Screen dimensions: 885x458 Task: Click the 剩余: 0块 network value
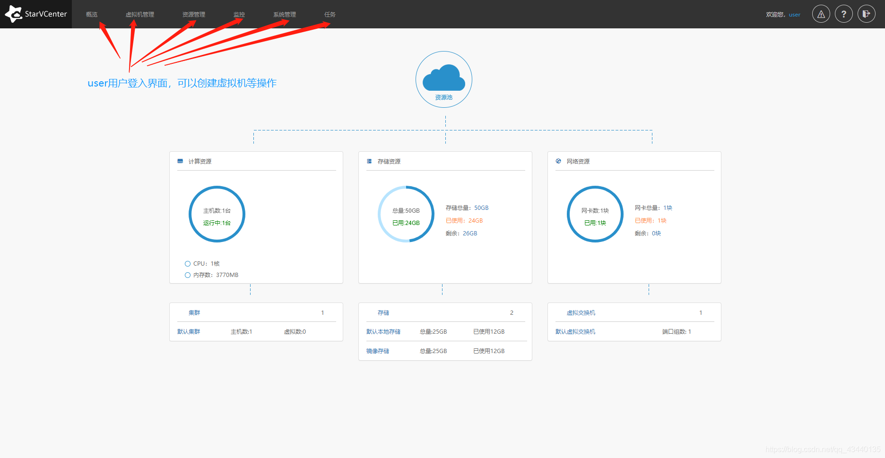(648, 233)
